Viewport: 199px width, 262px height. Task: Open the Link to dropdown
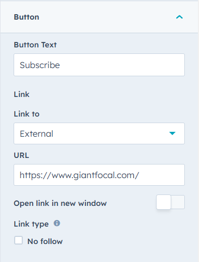coord(99,133)
